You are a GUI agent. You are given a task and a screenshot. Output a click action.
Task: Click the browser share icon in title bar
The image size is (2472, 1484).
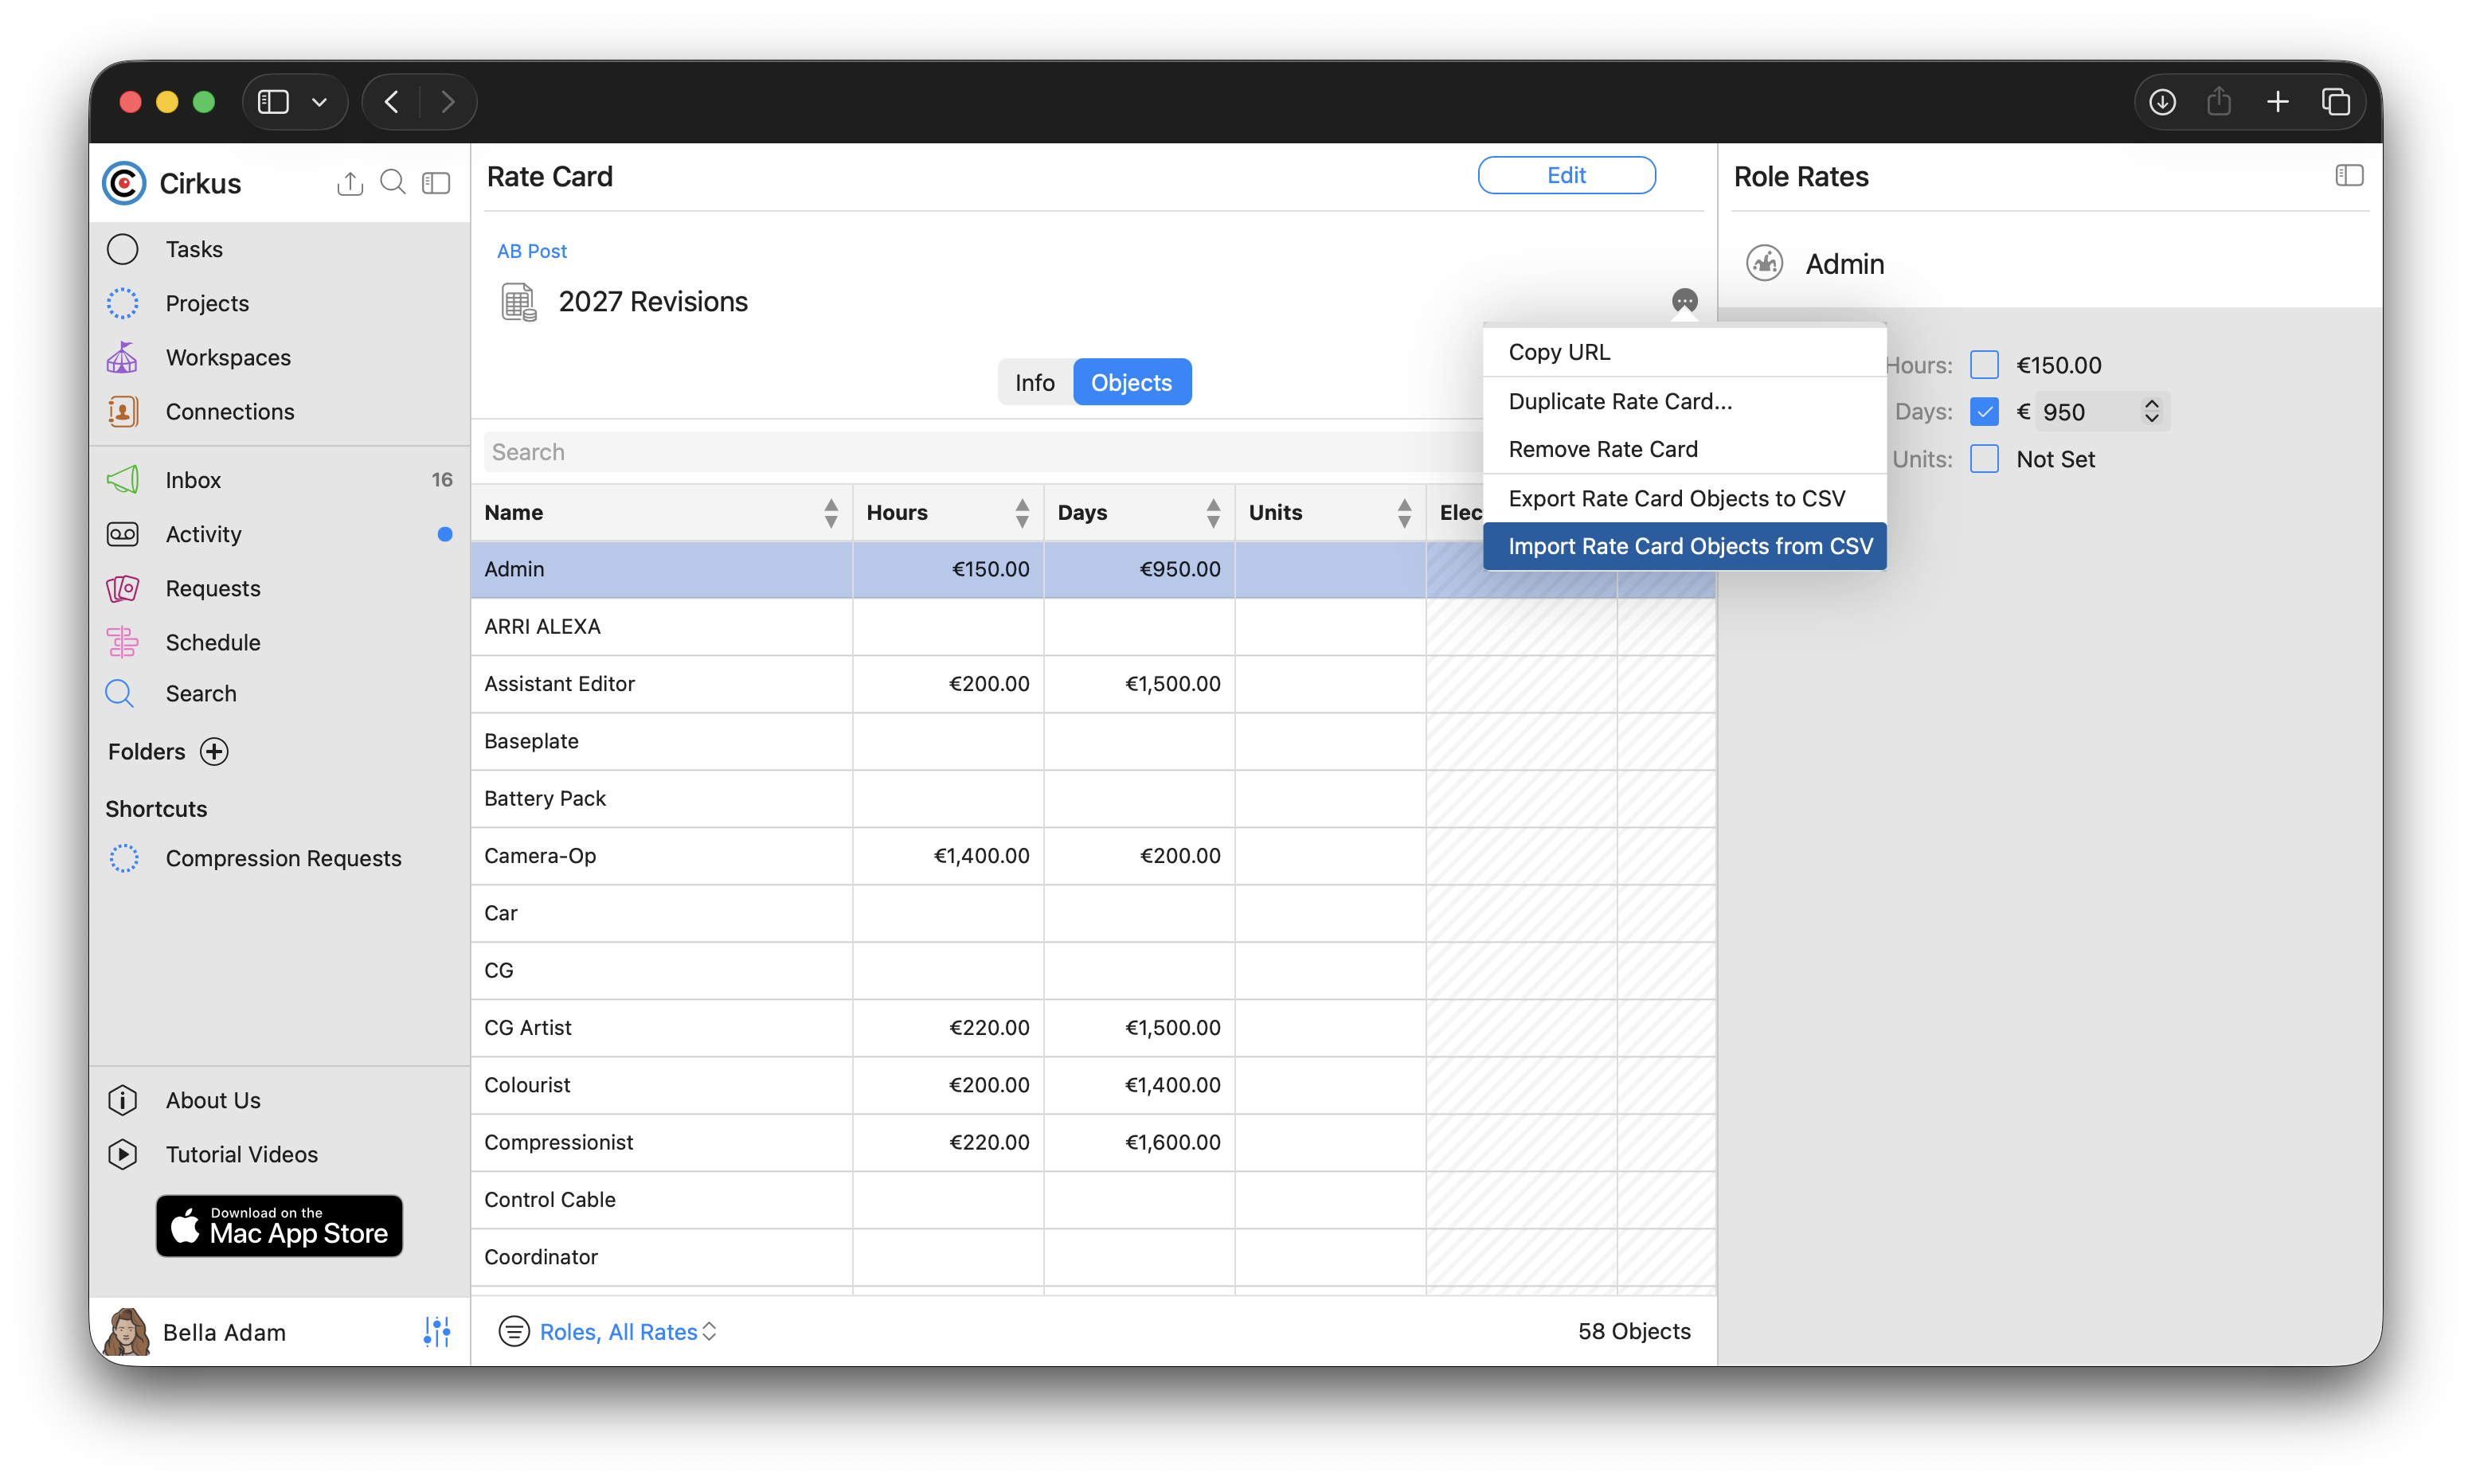[2219, 101]
